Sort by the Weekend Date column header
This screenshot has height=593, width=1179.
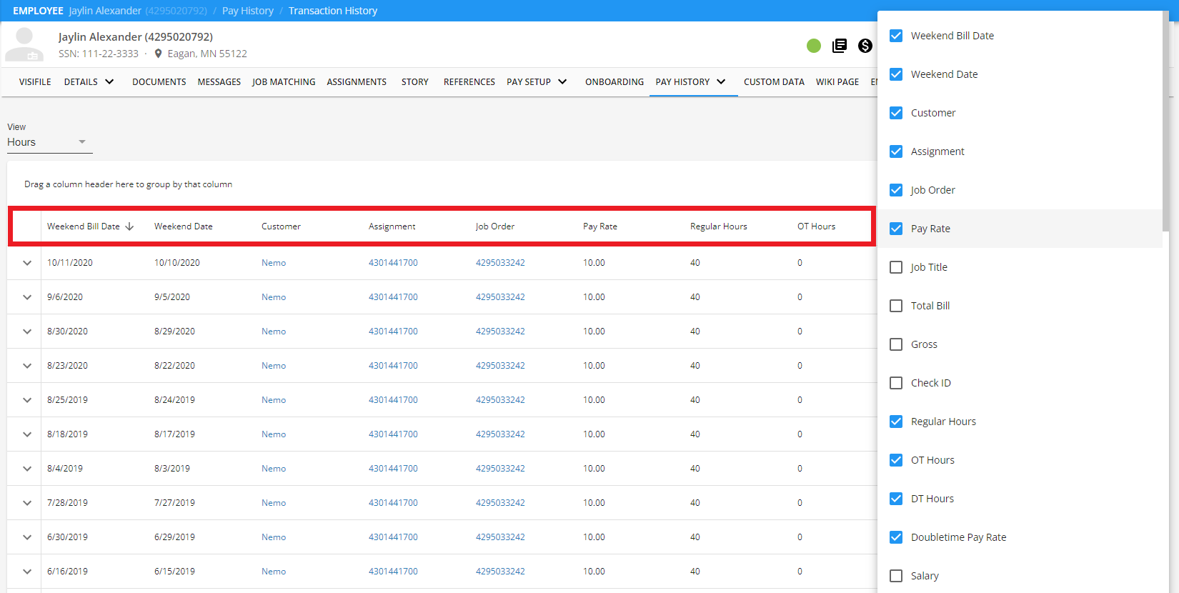[184, 226]
